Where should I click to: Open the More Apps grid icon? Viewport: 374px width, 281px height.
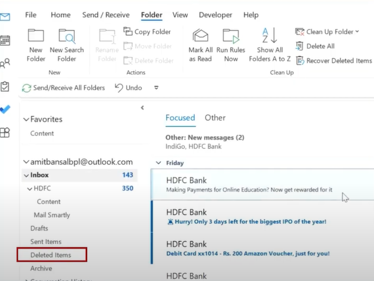(x=5, y=133)
